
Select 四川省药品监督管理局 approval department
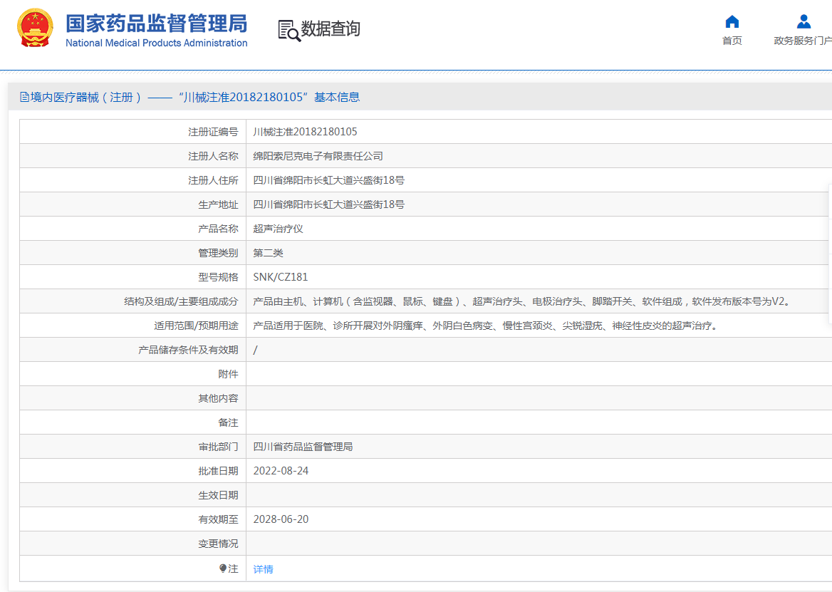coord(303,447)
